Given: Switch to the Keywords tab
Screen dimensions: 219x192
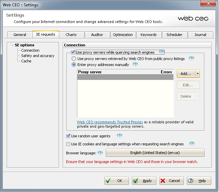Looking at the screenshot, I should click(149, 35).
